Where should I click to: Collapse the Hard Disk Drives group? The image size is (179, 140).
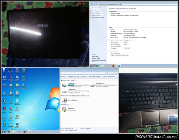coord(61,81)
